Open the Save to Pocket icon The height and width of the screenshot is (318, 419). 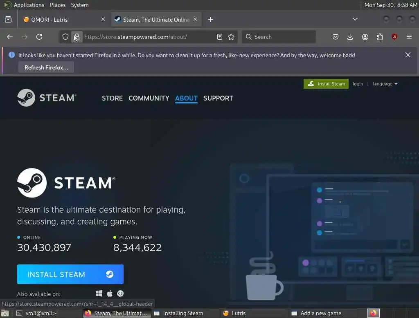click(336, 37)
